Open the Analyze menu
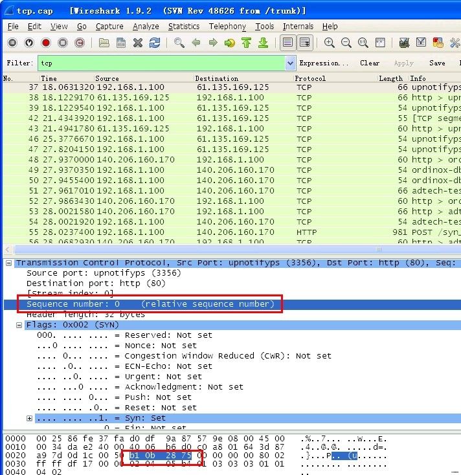This screenshot has height=475, width=461. 146,27
